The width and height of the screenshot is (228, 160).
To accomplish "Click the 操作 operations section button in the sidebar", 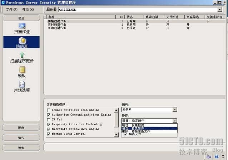I will 21,138.
